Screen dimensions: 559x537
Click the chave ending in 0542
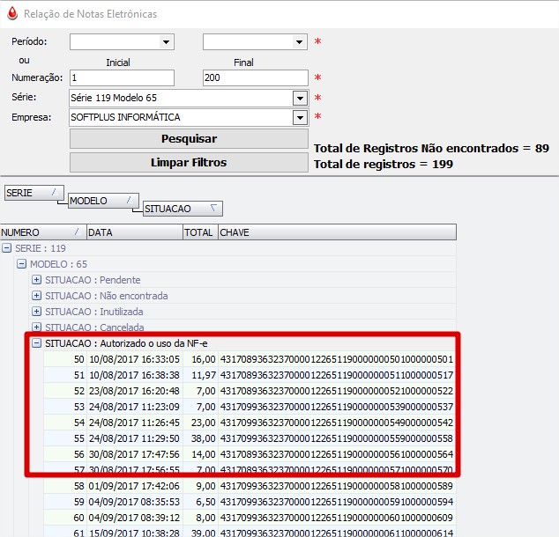point(337,423)
